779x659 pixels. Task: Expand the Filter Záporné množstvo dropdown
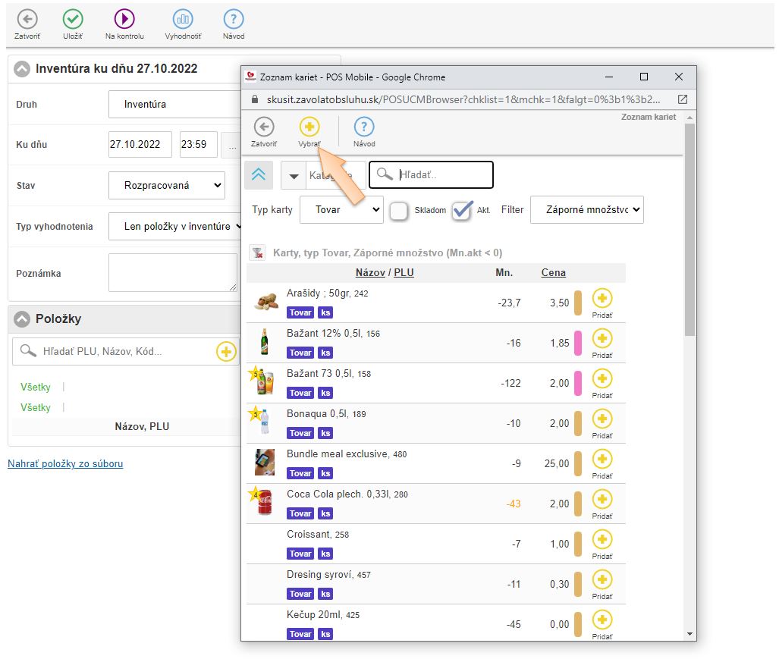pyautogui.click(x=586, y=210)
